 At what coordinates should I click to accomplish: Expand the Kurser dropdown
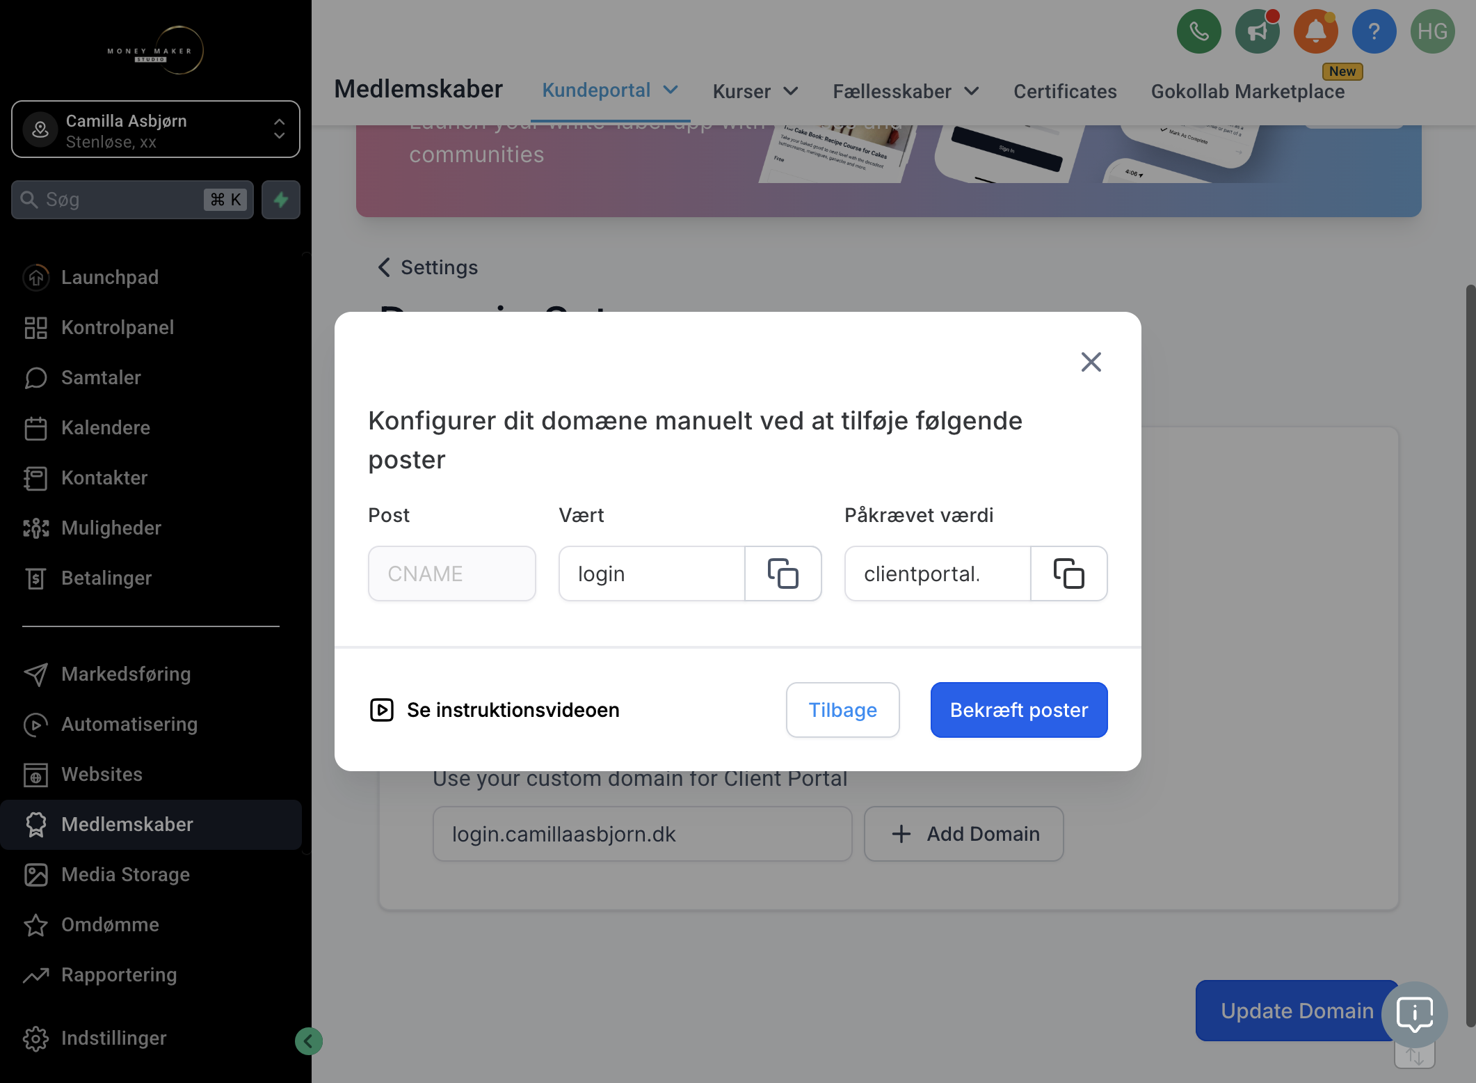[755, 91]
